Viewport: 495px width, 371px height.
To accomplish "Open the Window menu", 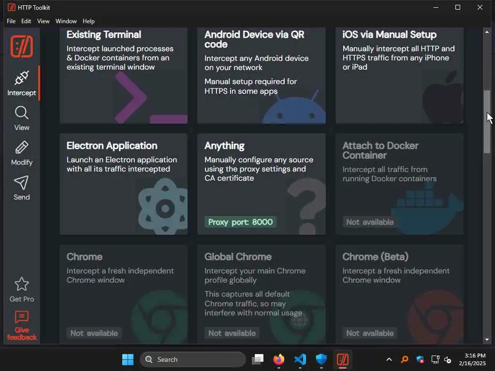I will 66,21.
